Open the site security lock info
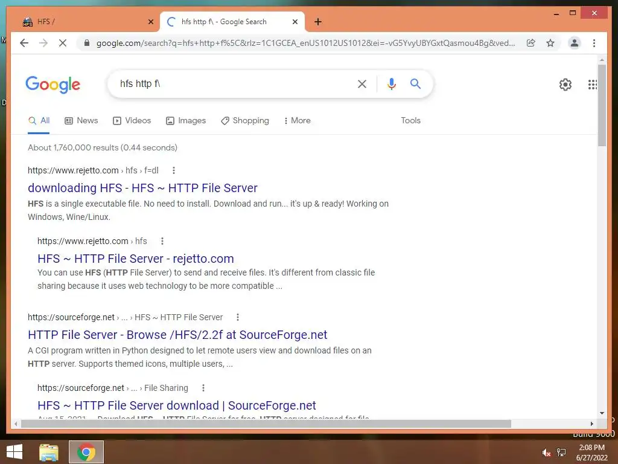618x464 pixels. (87, 43)
